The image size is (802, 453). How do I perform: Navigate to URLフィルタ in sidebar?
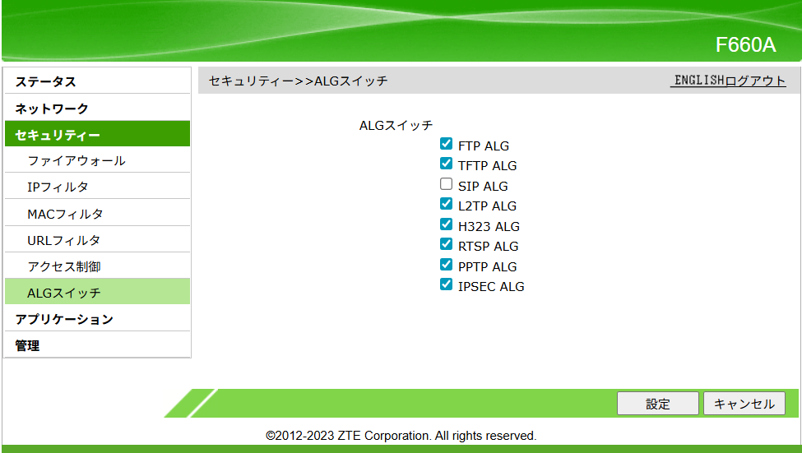point(63,240)
